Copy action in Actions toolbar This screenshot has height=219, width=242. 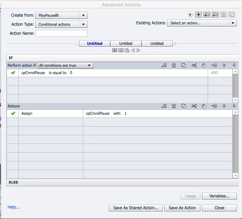point(184,106)
